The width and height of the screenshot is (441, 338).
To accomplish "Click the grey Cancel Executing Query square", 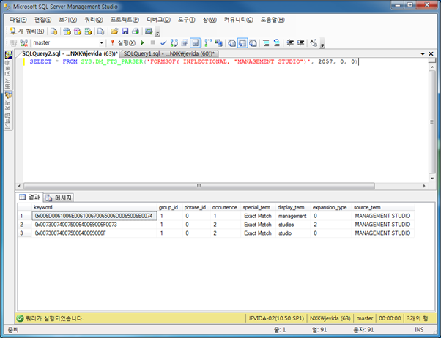I will (152, 42).
